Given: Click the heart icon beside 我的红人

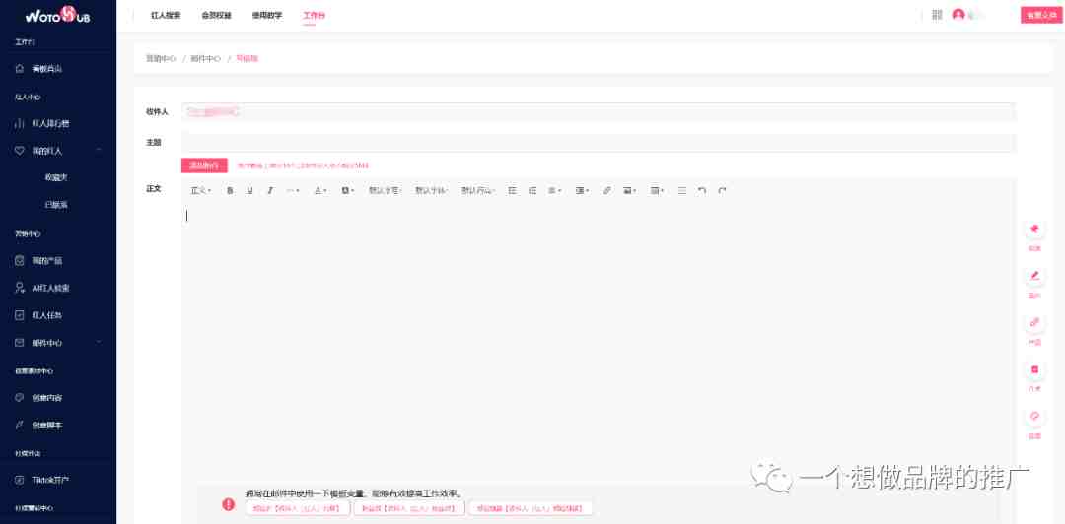Looking at the screenshot, I should coord(20,151).
